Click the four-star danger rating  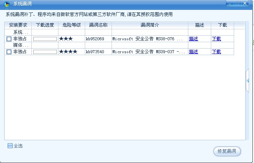(68, 52)
